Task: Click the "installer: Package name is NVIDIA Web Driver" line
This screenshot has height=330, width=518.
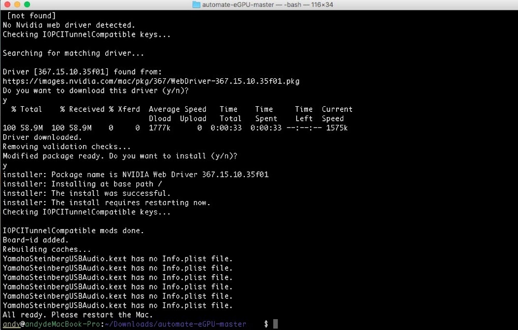Action: tap(136, 175)
